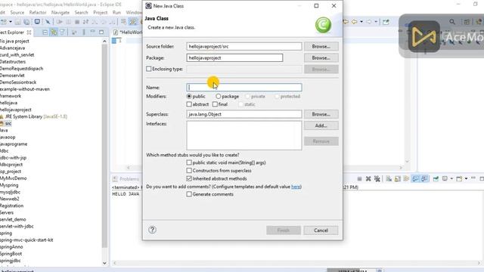Click the 'here' templates configuration link
This screenshot has height=272, width=484.
[x=296, y=187]
